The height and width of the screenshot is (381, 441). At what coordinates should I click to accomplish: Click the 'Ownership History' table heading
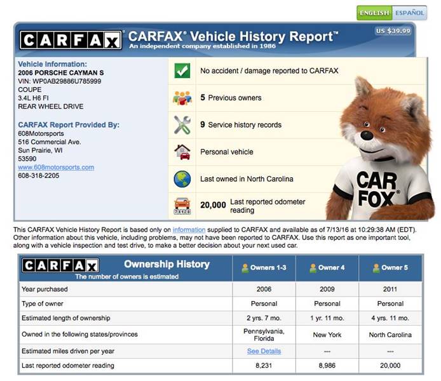point(166,264)
